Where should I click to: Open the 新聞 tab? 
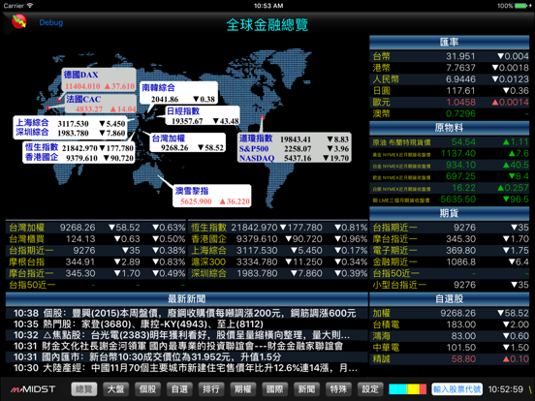pos(306,389)
